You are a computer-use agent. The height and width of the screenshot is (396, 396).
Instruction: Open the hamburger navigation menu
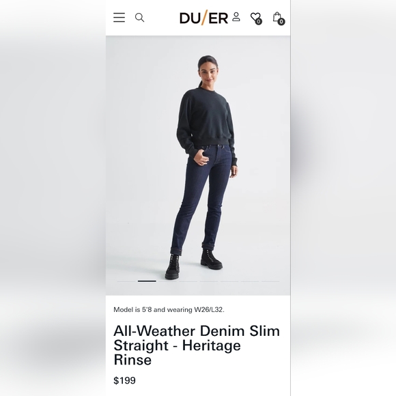(119, 18)
